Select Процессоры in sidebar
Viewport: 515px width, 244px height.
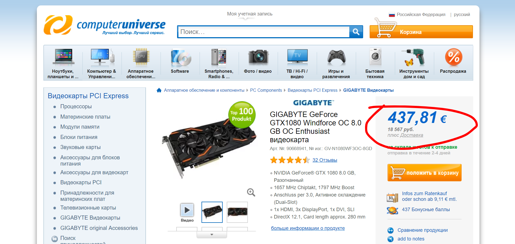click(76, 106)
